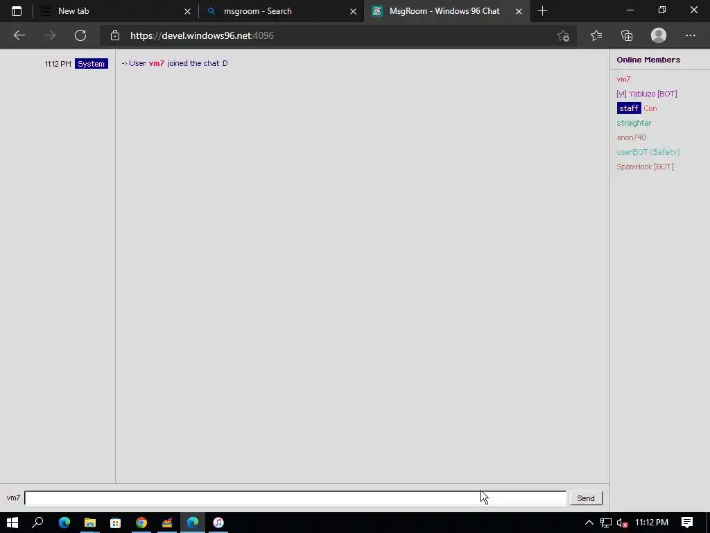Focus the chat message input field

coord(295,498)
